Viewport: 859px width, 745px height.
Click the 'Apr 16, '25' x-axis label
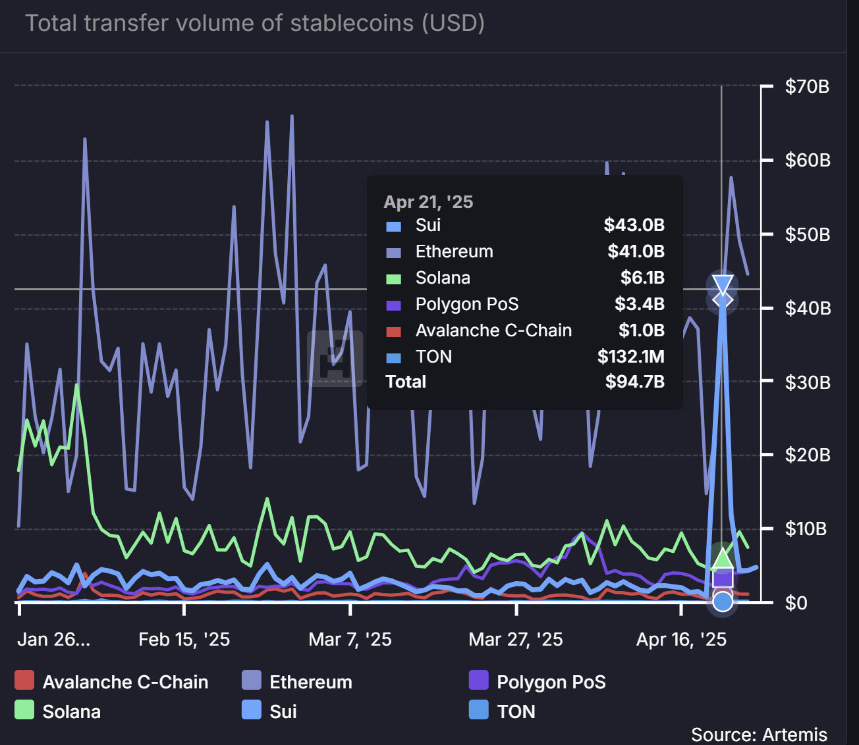pos(682,639)
